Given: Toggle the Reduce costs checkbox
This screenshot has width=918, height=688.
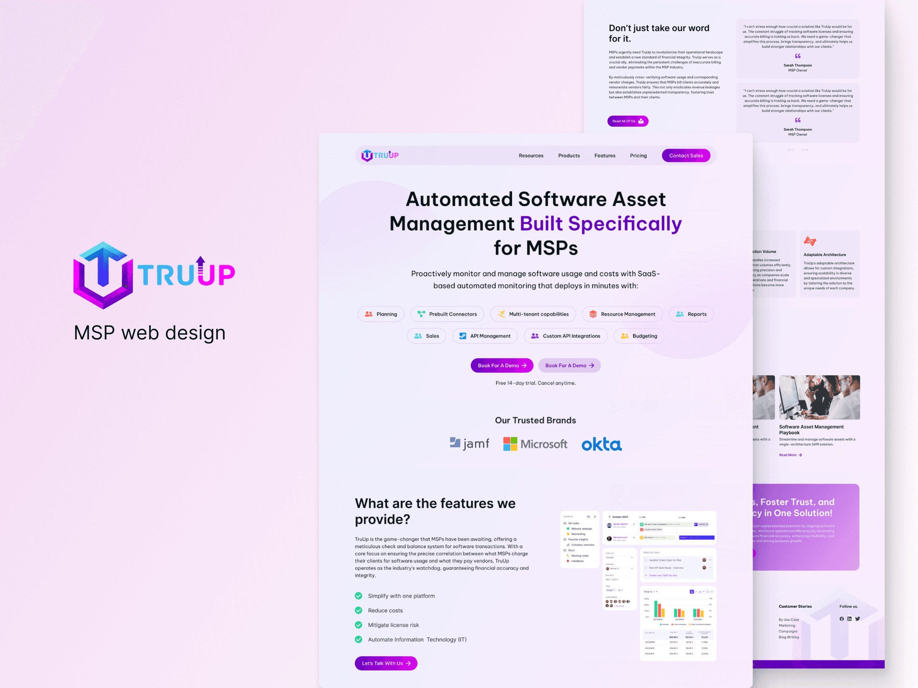Looking at the screenshot, I should pos(359,607).
